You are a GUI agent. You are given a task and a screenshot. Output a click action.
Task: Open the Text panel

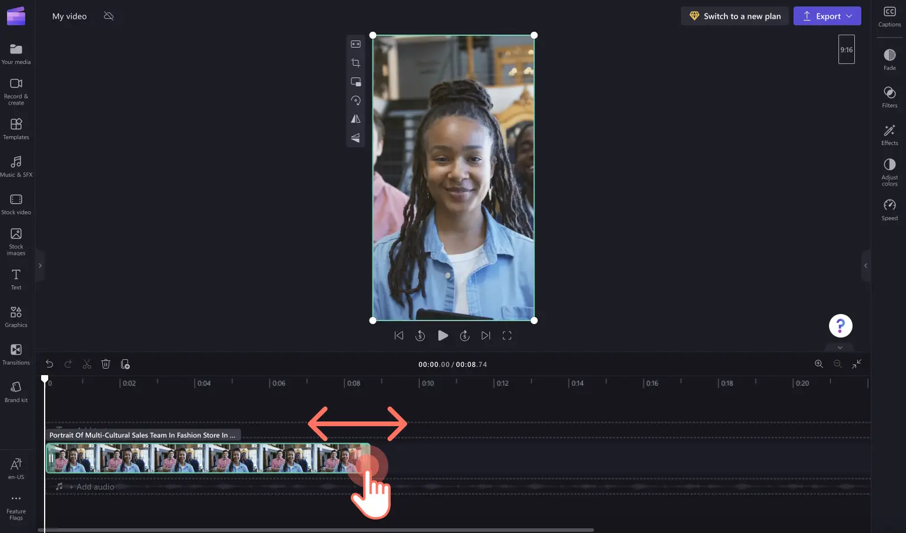pyautogui.click(x=16, y=279)
